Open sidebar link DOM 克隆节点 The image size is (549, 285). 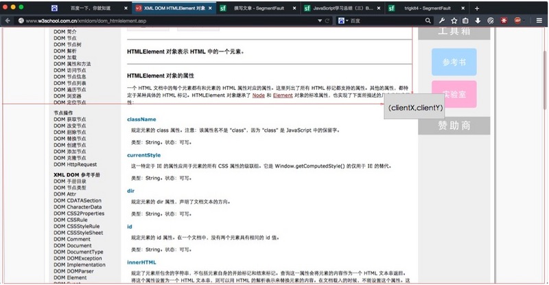[70, 158]
